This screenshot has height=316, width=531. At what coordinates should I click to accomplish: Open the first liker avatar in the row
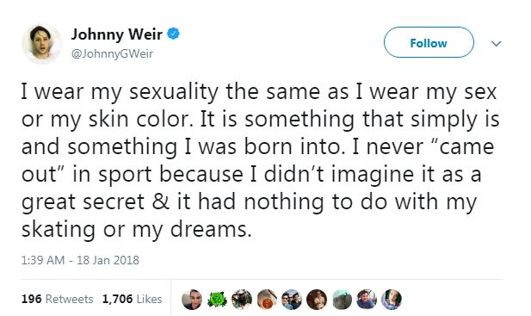[192, 300]
